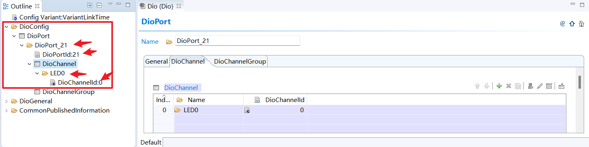Click the DioChannel table section heading

(181, 87)
